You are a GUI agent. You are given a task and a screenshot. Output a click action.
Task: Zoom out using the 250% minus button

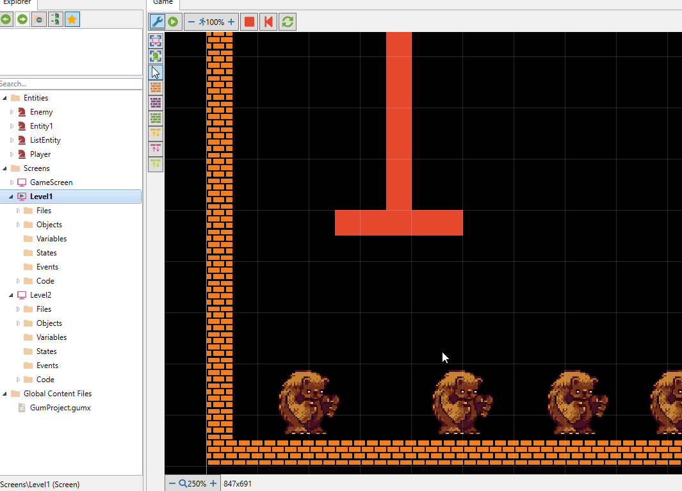[x=172, y=484]
